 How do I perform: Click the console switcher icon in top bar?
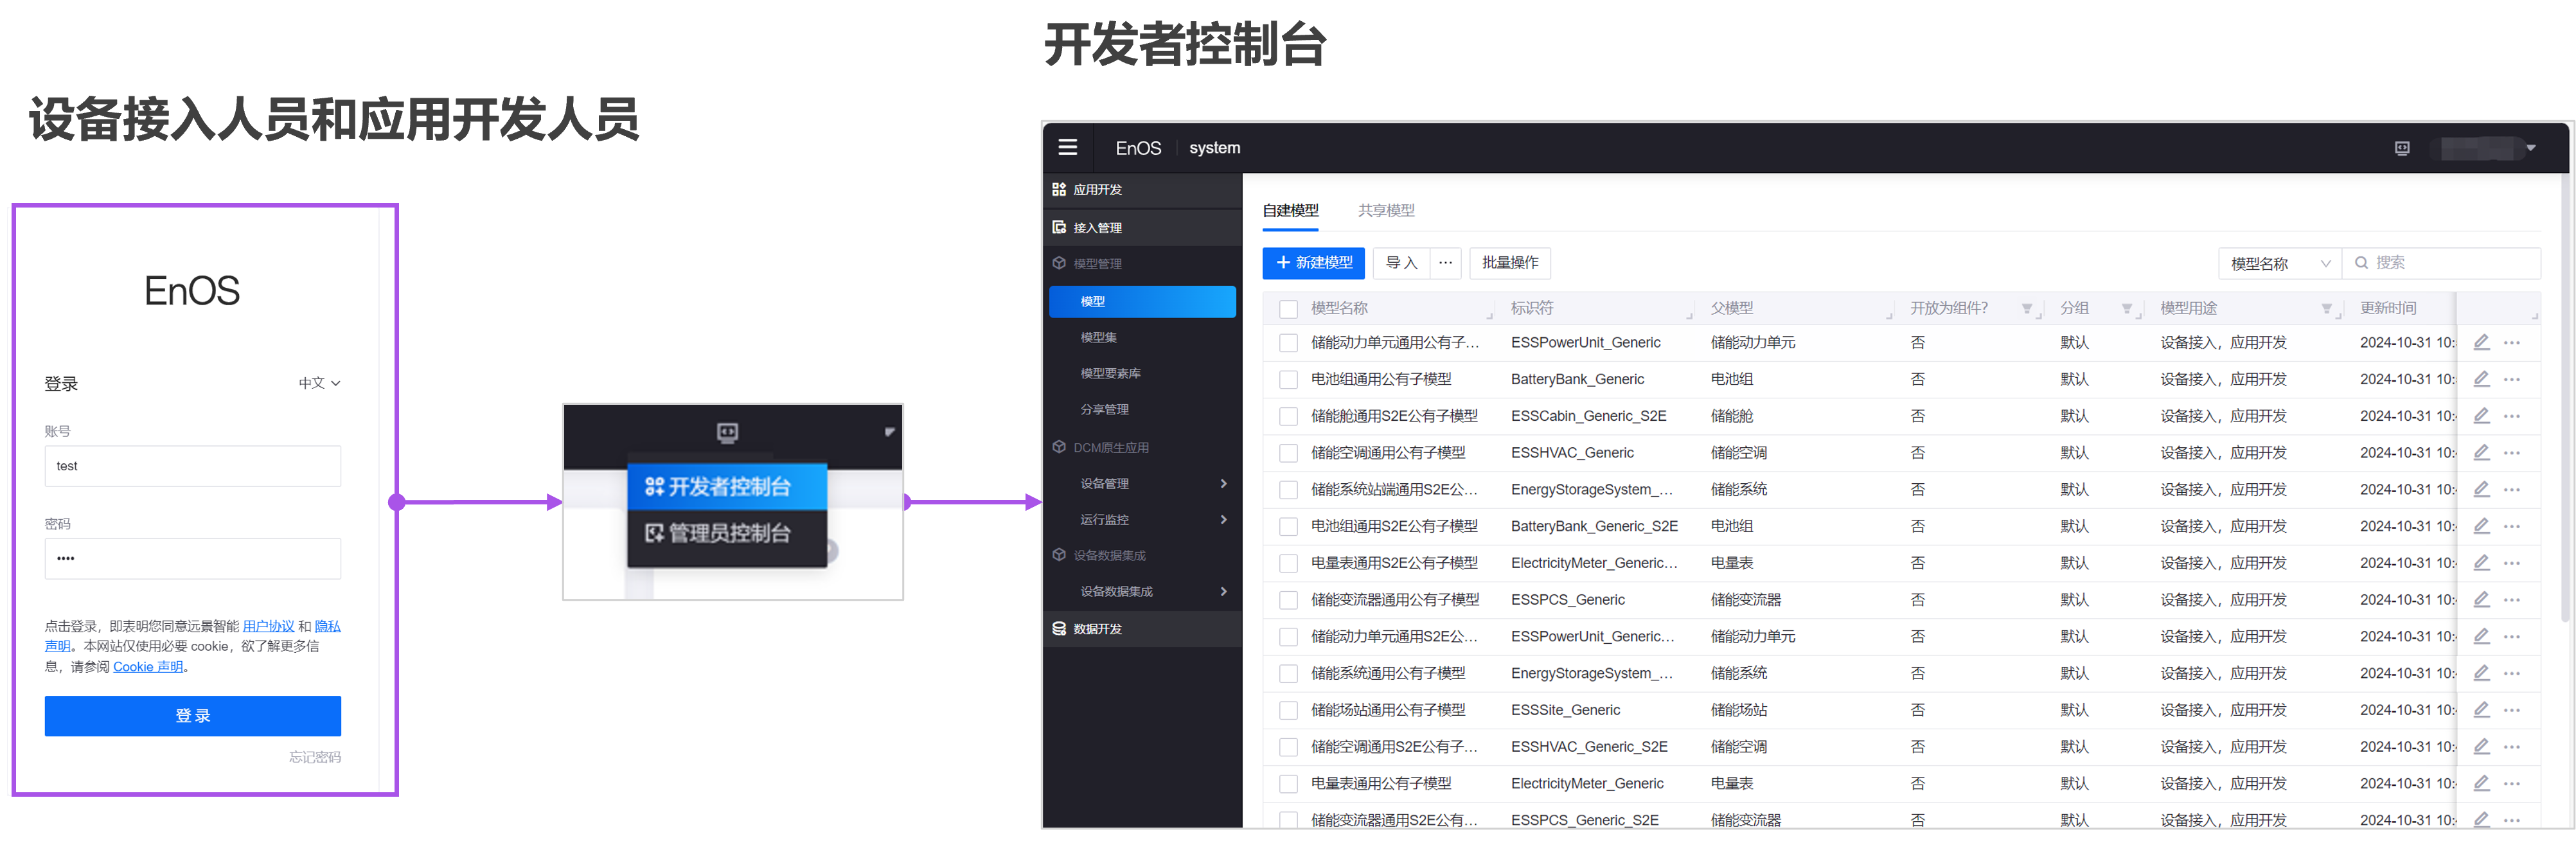point(2402,148)
